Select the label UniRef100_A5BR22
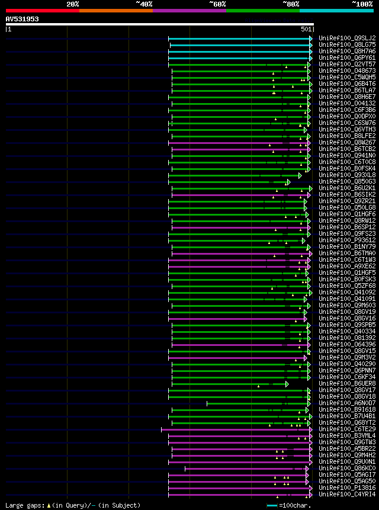The width and height of the screenshot is (379, 510). 347,448
